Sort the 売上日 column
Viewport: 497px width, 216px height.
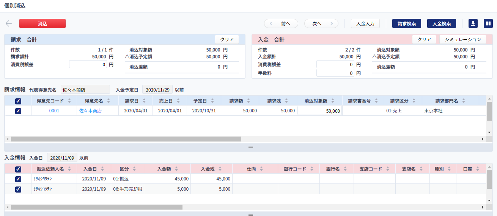tap(179, 101)
